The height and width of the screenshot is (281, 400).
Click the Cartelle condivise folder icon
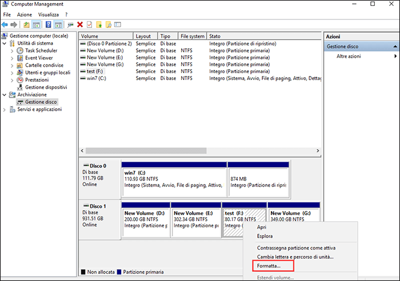coord(19,65)
